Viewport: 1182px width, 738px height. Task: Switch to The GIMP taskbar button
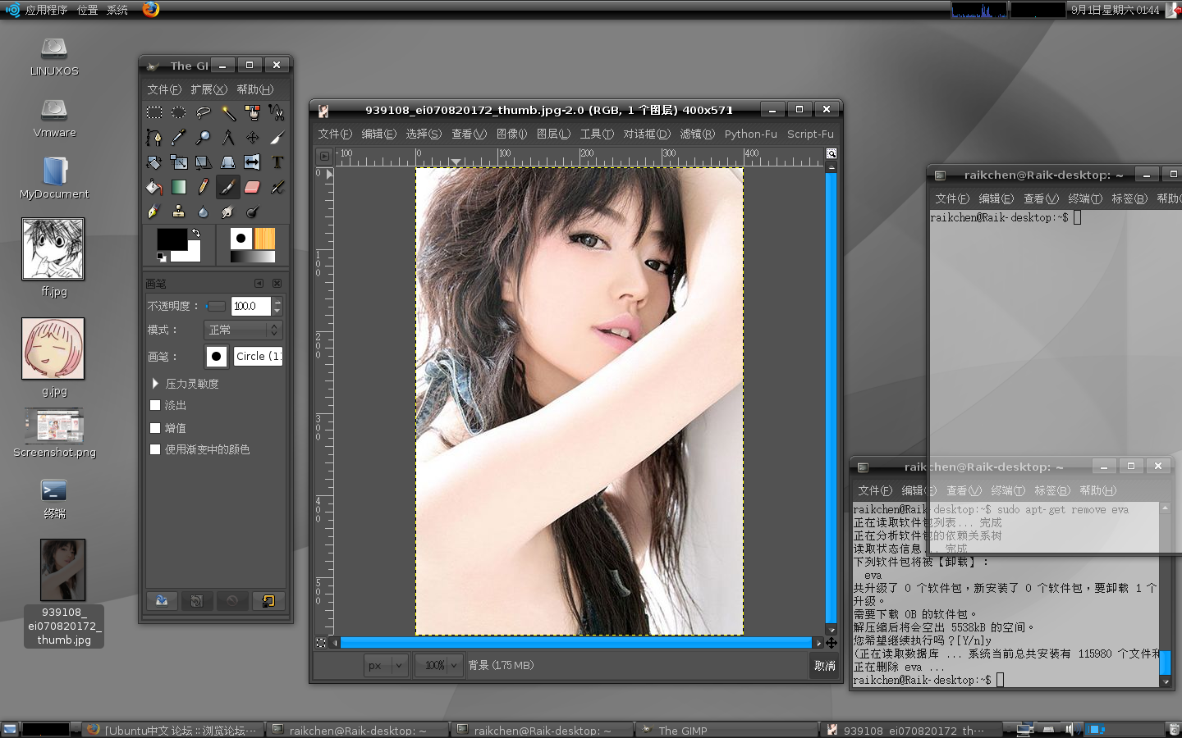(x=727, y=730)
